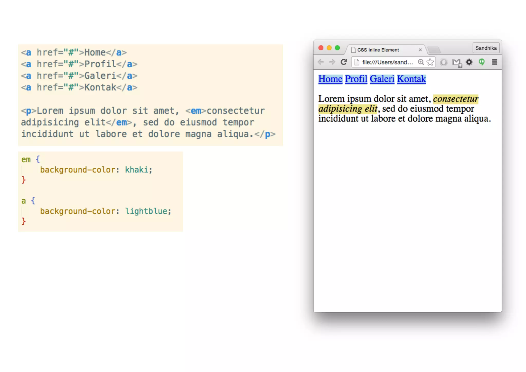The width and height of the screenshot is (526, 372).
Task: Open the green Hangouts extension
Action: [x=482, y=62]
